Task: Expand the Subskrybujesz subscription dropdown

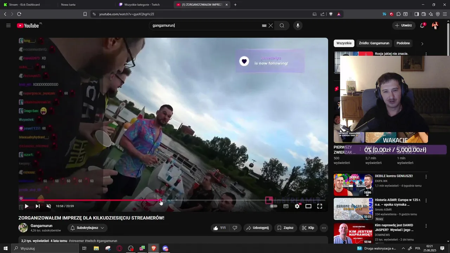Action: [x=88, y=228]
